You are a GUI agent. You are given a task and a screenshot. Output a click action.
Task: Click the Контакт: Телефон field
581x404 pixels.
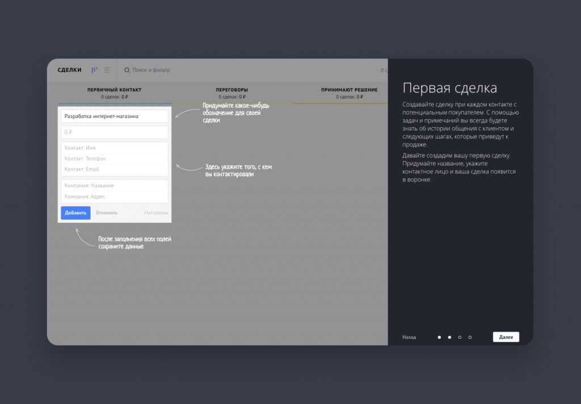[114, 158]
